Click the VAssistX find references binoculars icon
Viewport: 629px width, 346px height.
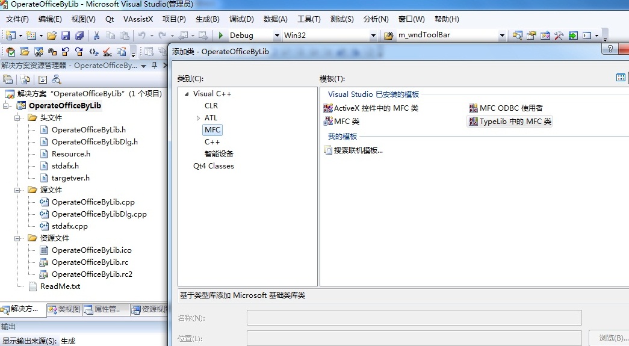coord(52,52)
